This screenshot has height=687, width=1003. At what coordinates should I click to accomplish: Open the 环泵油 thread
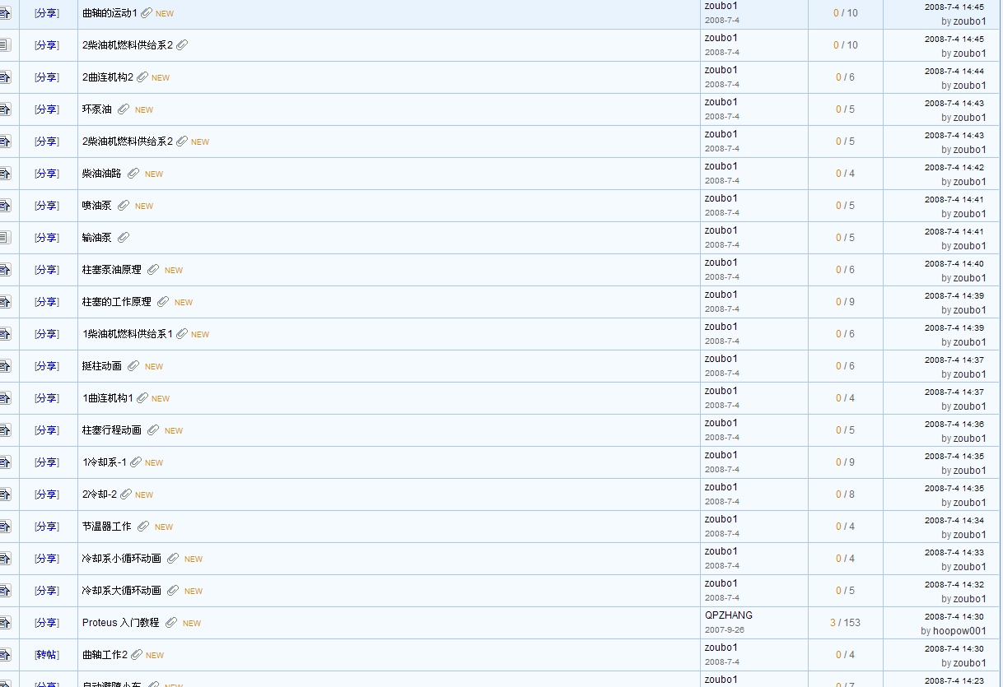97,109
